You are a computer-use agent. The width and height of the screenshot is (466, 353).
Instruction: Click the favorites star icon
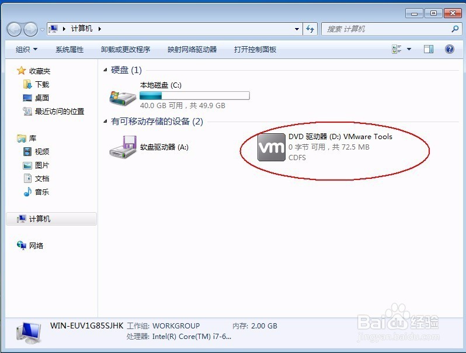click(x=22, y=71)
